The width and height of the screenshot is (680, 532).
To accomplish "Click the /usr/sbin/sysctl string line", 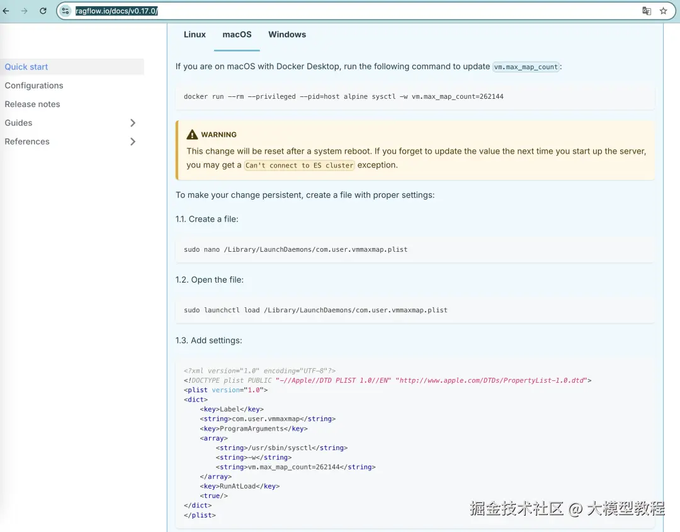I will 282,448.
